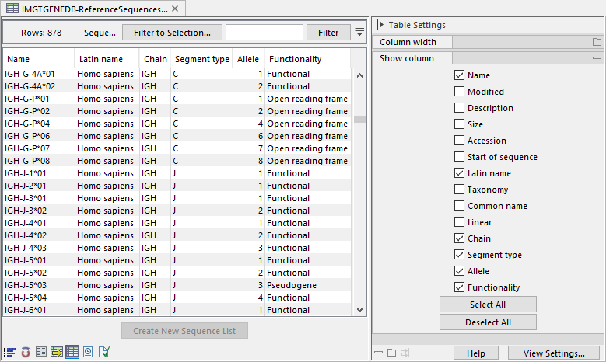Click the table filter options icon
606x362 pixels.
click(359, 32)
